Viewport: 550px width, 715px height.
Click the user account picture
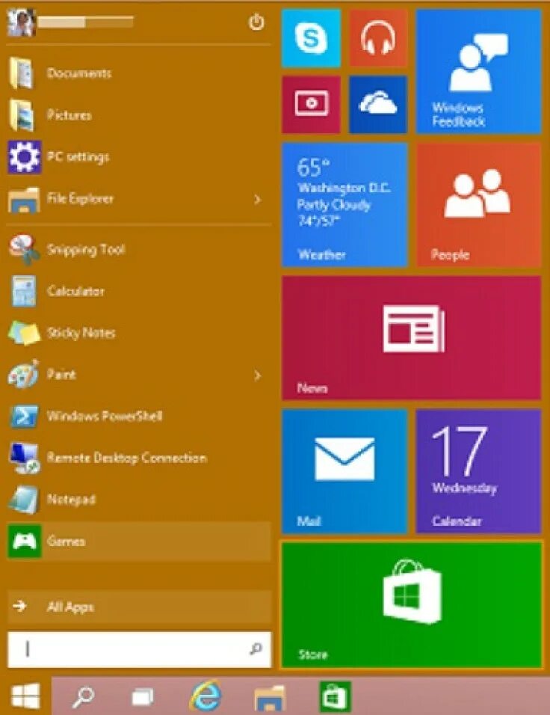click(x=21, y=22)
